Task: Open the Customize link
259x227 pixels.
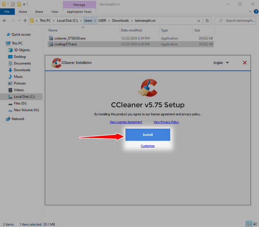Action: (147, 146)
